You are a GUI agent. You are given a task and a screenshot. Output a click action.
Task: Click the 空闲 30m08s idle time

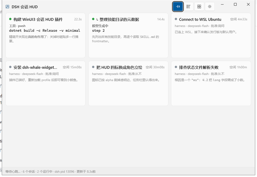(155, 67)
